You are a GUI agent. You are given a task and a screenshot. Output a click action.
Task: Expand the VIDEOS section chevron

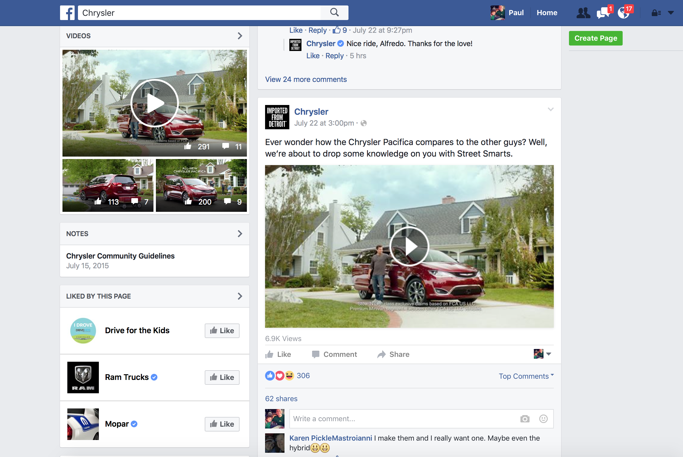tap(240, 36)
